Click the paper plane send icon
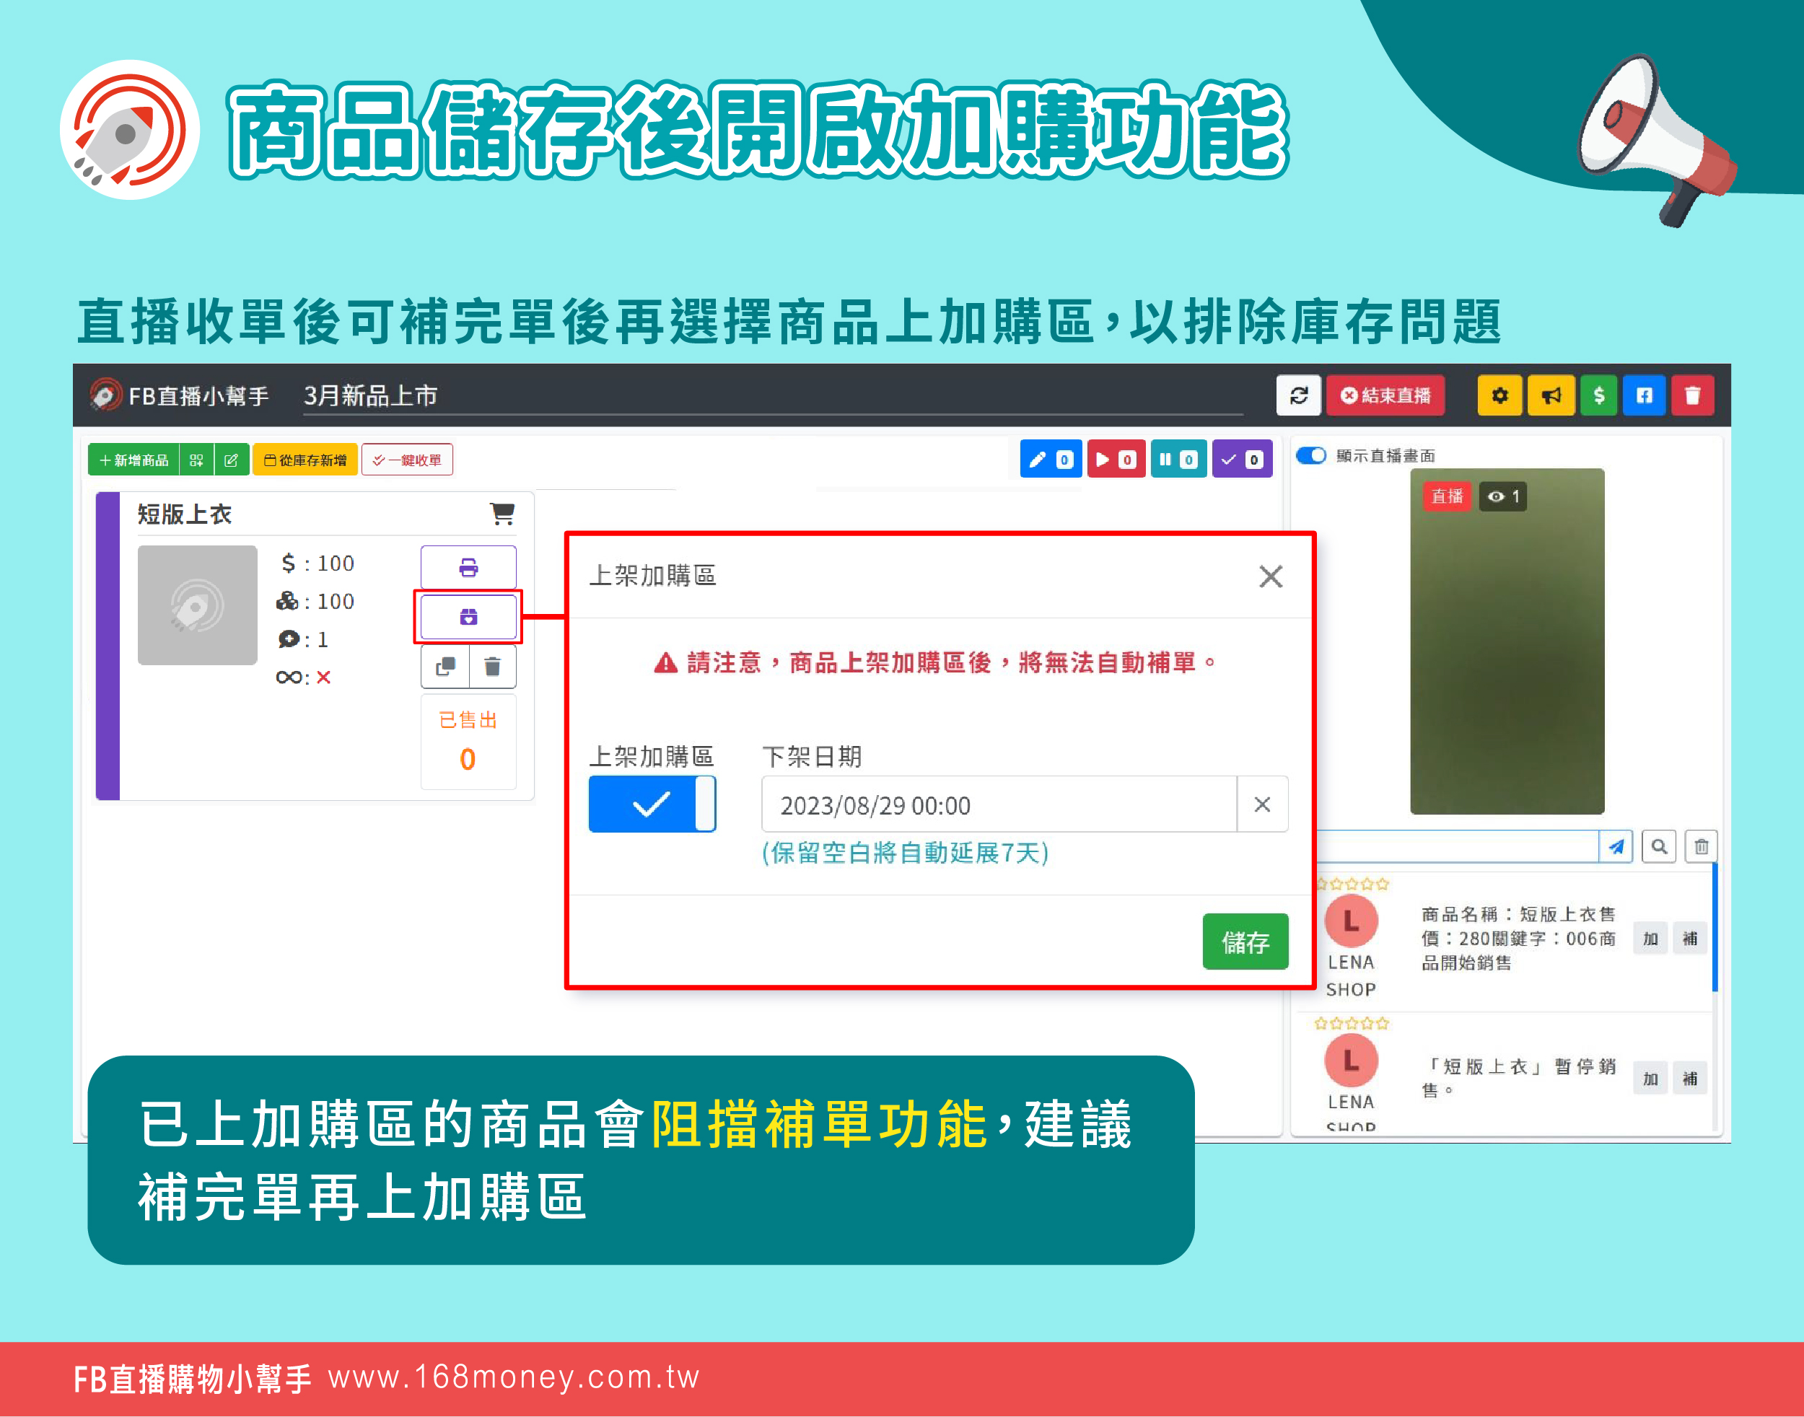 pyautogui.click(x=1616, y=846)
